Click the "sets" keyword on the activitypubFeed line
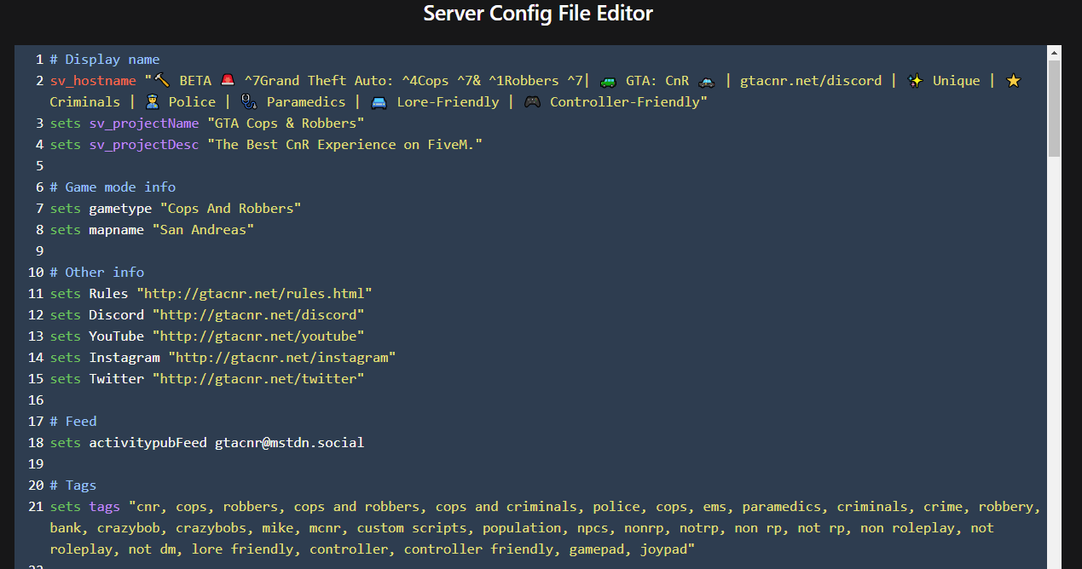 point(66,443)
